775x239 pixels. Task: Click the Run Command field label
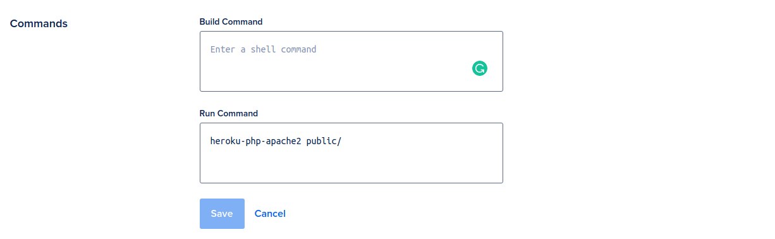tap(229, 113)
